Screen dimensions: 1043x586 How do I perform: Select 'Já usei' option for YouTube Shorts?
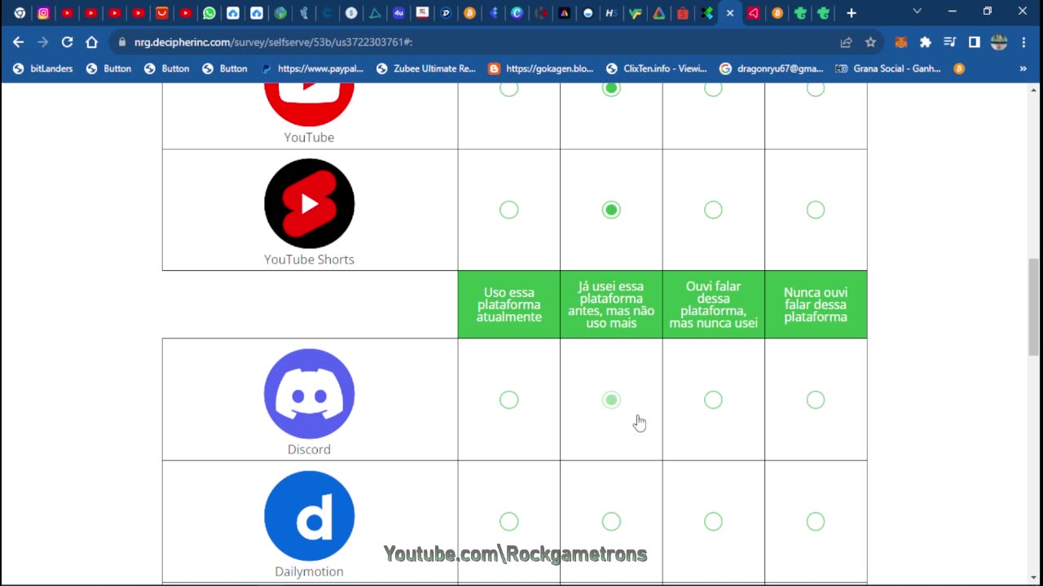click(x=611, y=210)
